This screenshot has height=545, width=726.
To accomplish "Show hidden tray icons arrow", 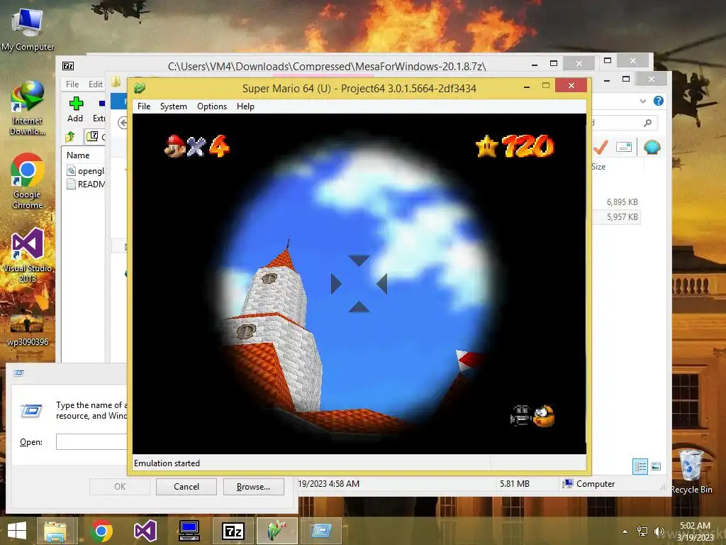I will click(x=625, y=532).
